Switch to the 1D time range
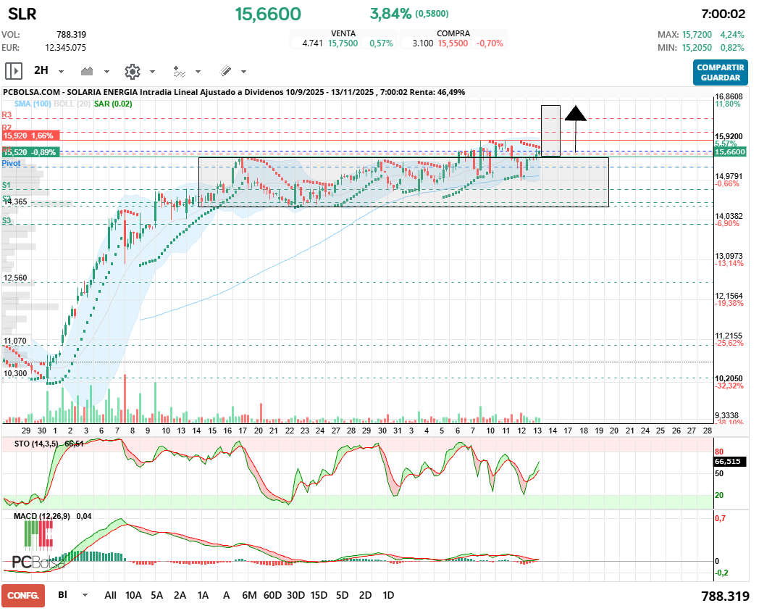This screenshot has width=759, height=611. [x=388, y=595]
